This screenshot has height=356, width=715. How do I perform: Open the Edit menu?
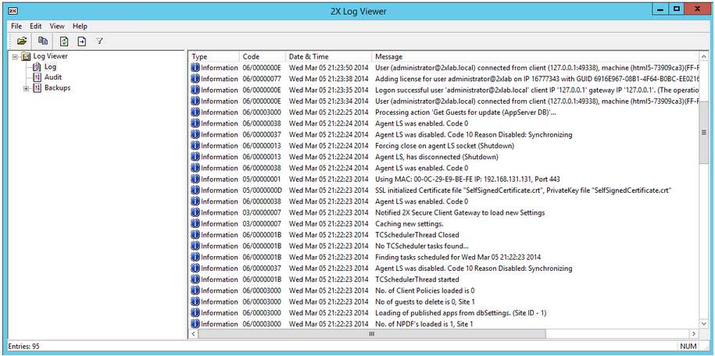tap(36, 27)
